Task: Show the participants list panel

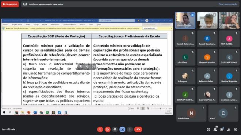Action: (x=215, y=130)
